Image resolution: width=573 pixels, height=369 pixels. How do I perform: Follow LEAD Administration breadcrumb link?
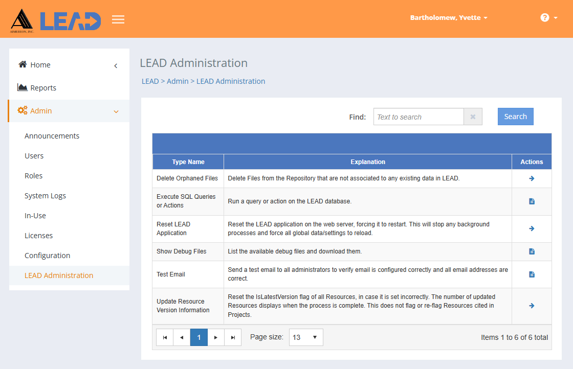tap(231, 81)
